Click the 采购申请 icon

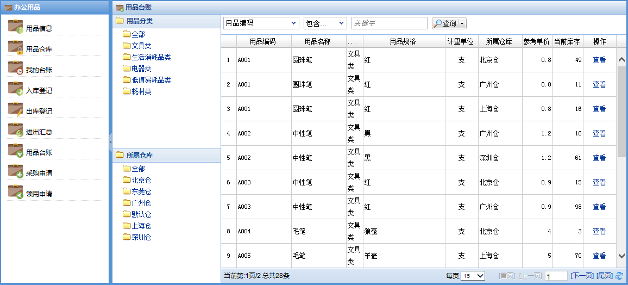coord(16,172)
